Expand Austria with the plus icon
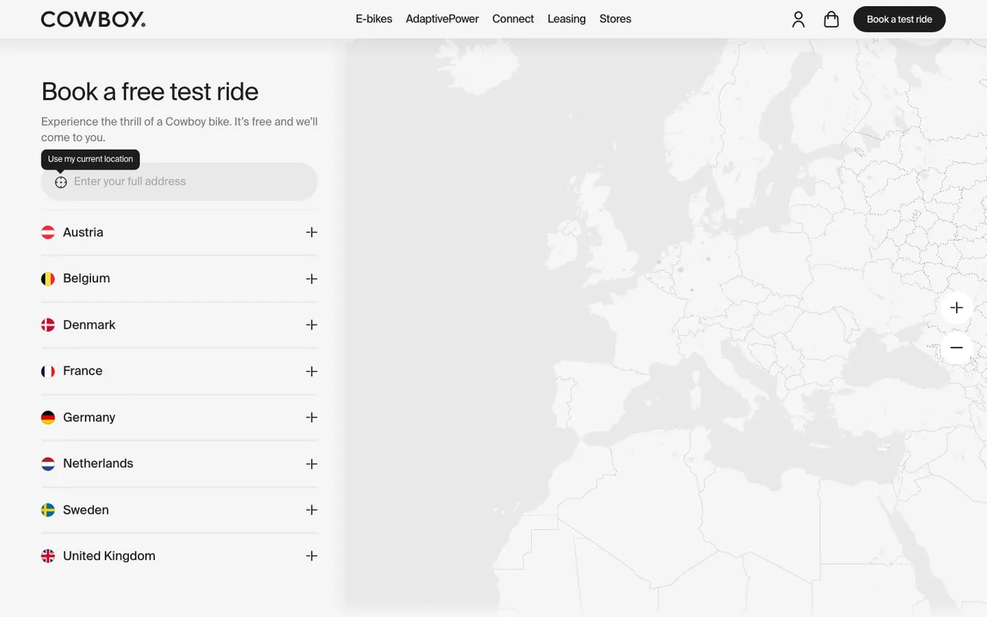 (312, 232)
